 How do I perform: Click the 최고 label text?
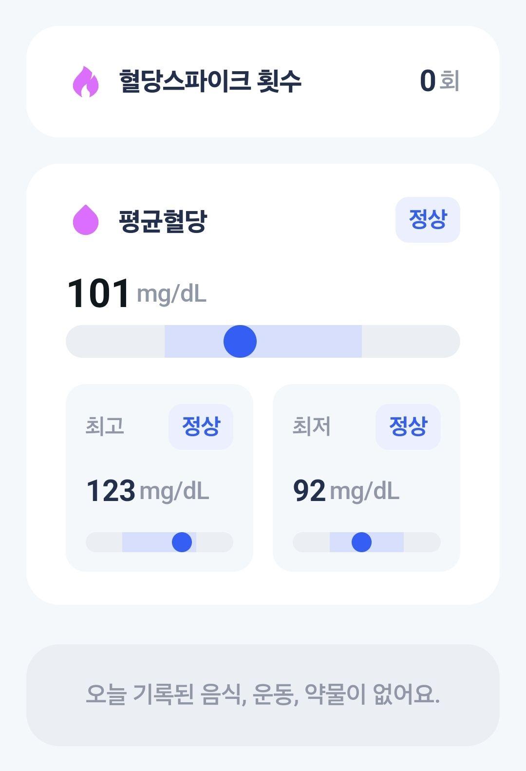point(105,426)
